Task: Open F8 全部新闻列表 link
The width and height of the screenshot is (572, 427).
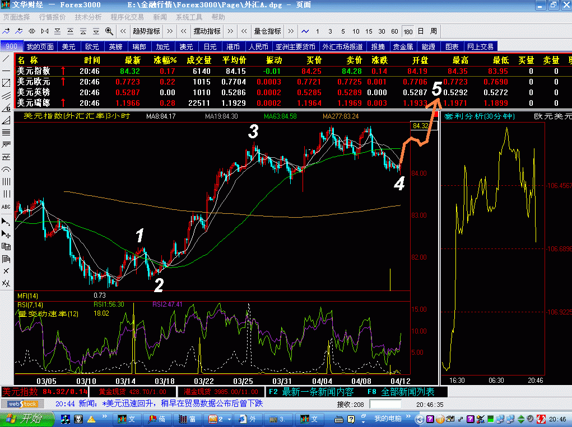Action: click(401, 392)
